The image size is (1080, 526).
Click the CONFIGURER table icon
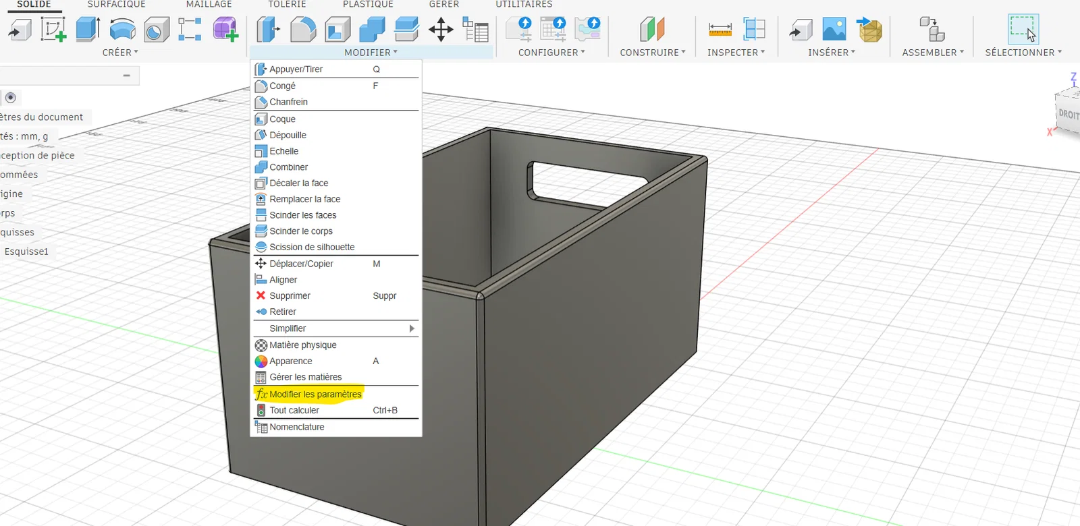553,30
